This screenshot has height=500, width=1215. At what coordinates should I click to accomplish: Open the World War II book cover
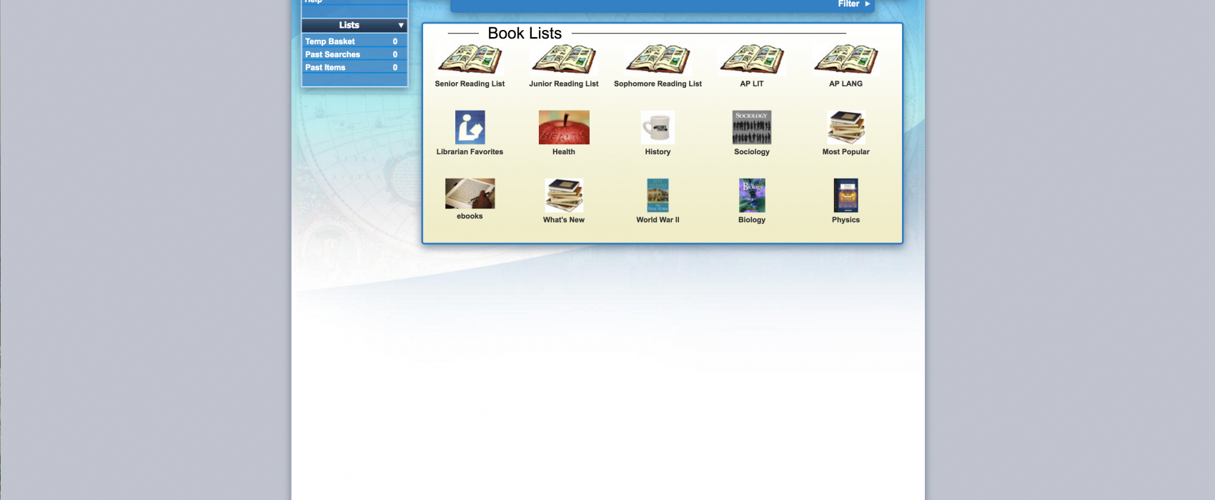(658, 195)
